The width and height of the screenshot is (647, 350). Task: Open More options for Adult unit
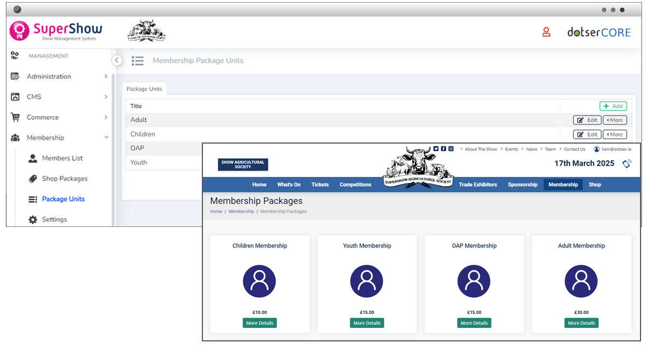615,120
